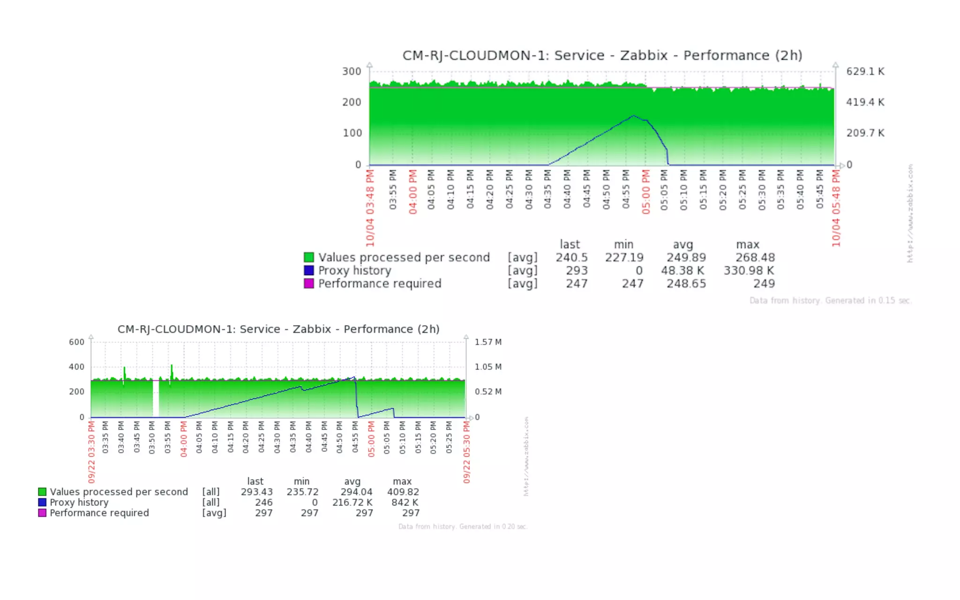Click blue Proxy history swatch in top legend

tap(308, 270)
